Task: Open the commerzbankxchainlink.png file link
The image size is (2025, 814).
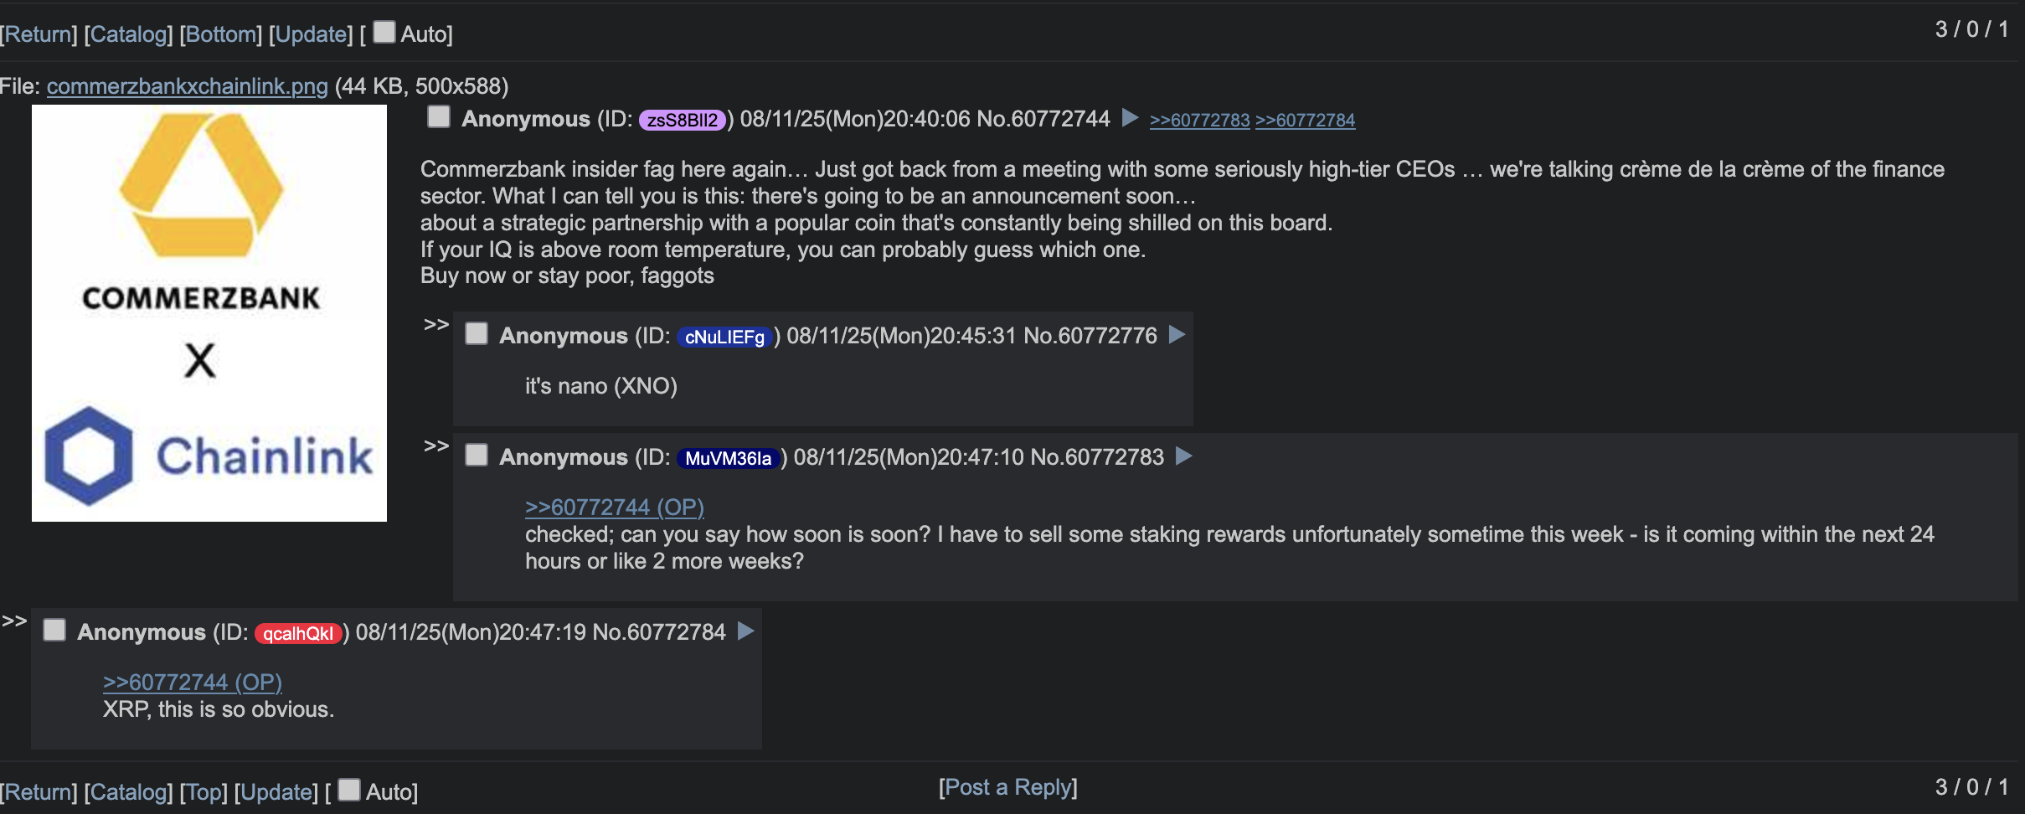Action: (188, 86)
